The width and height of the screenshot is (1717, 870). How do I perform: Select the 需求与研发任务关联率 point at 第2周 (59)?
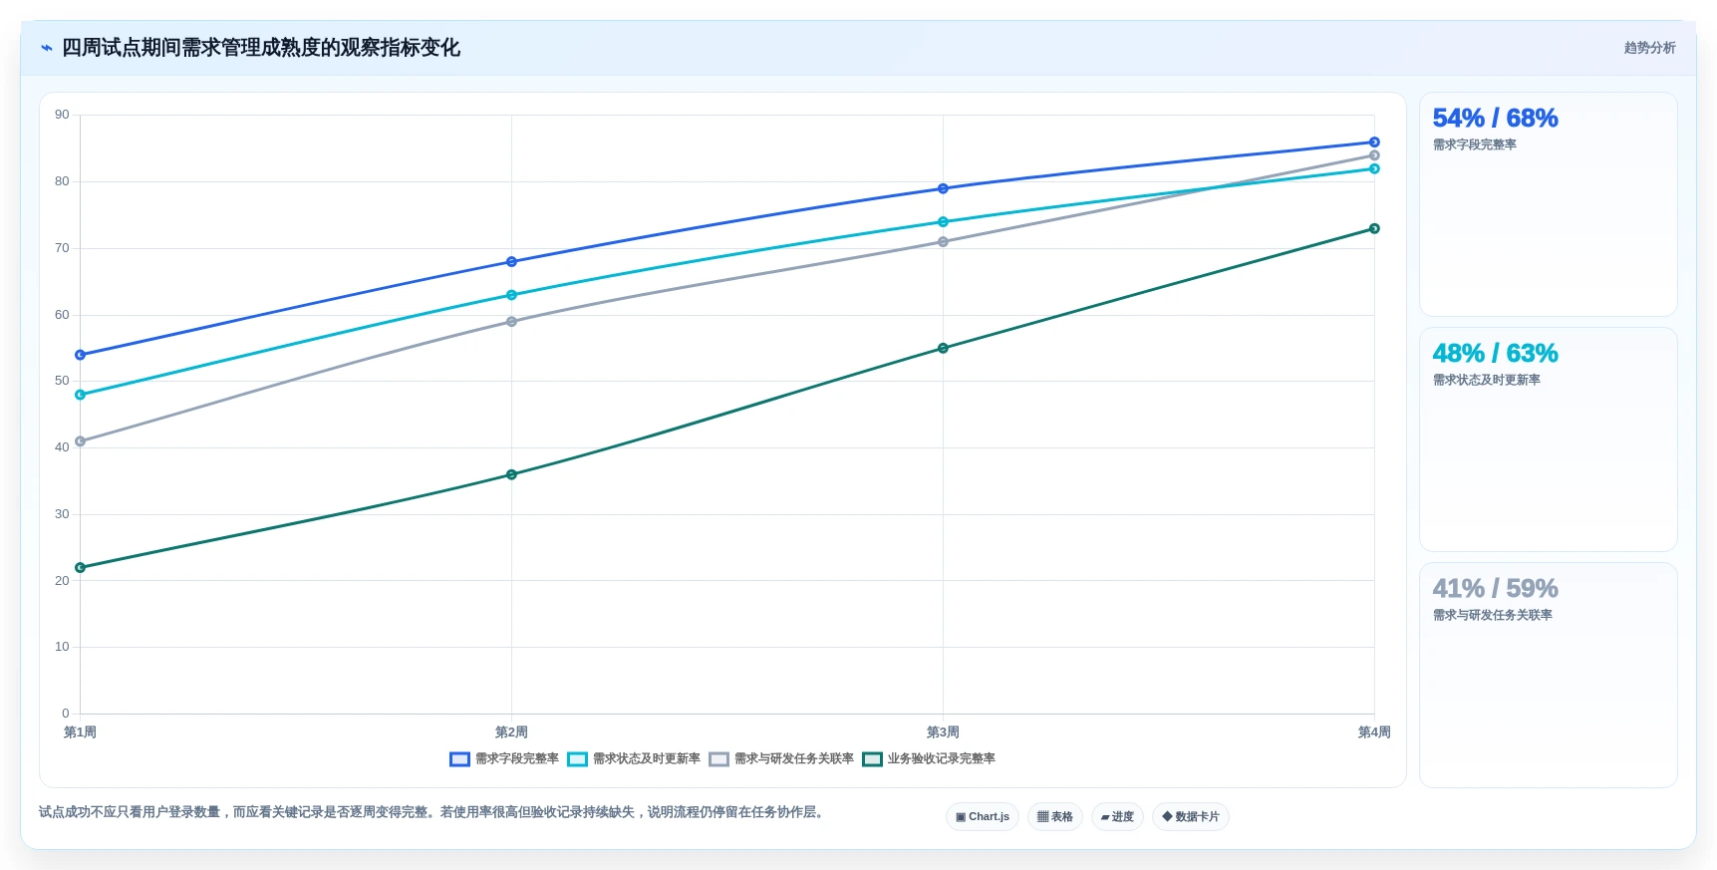[x=511, y=322]
